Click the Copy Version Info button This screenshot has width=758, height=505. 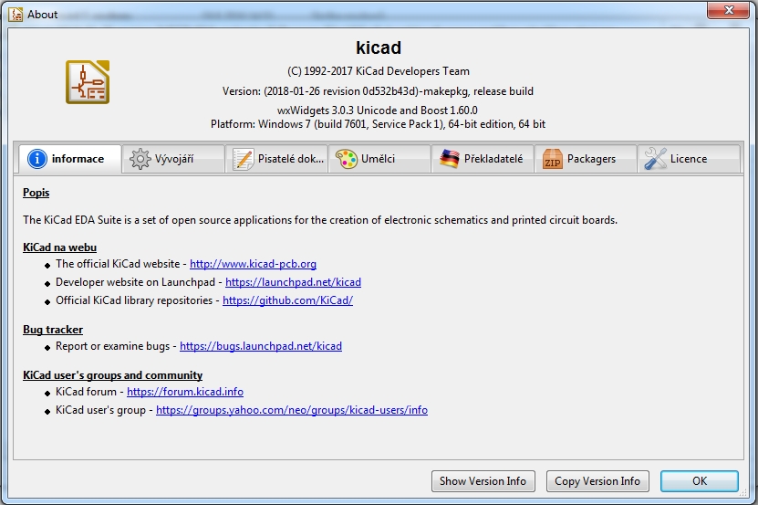(597, 481)
